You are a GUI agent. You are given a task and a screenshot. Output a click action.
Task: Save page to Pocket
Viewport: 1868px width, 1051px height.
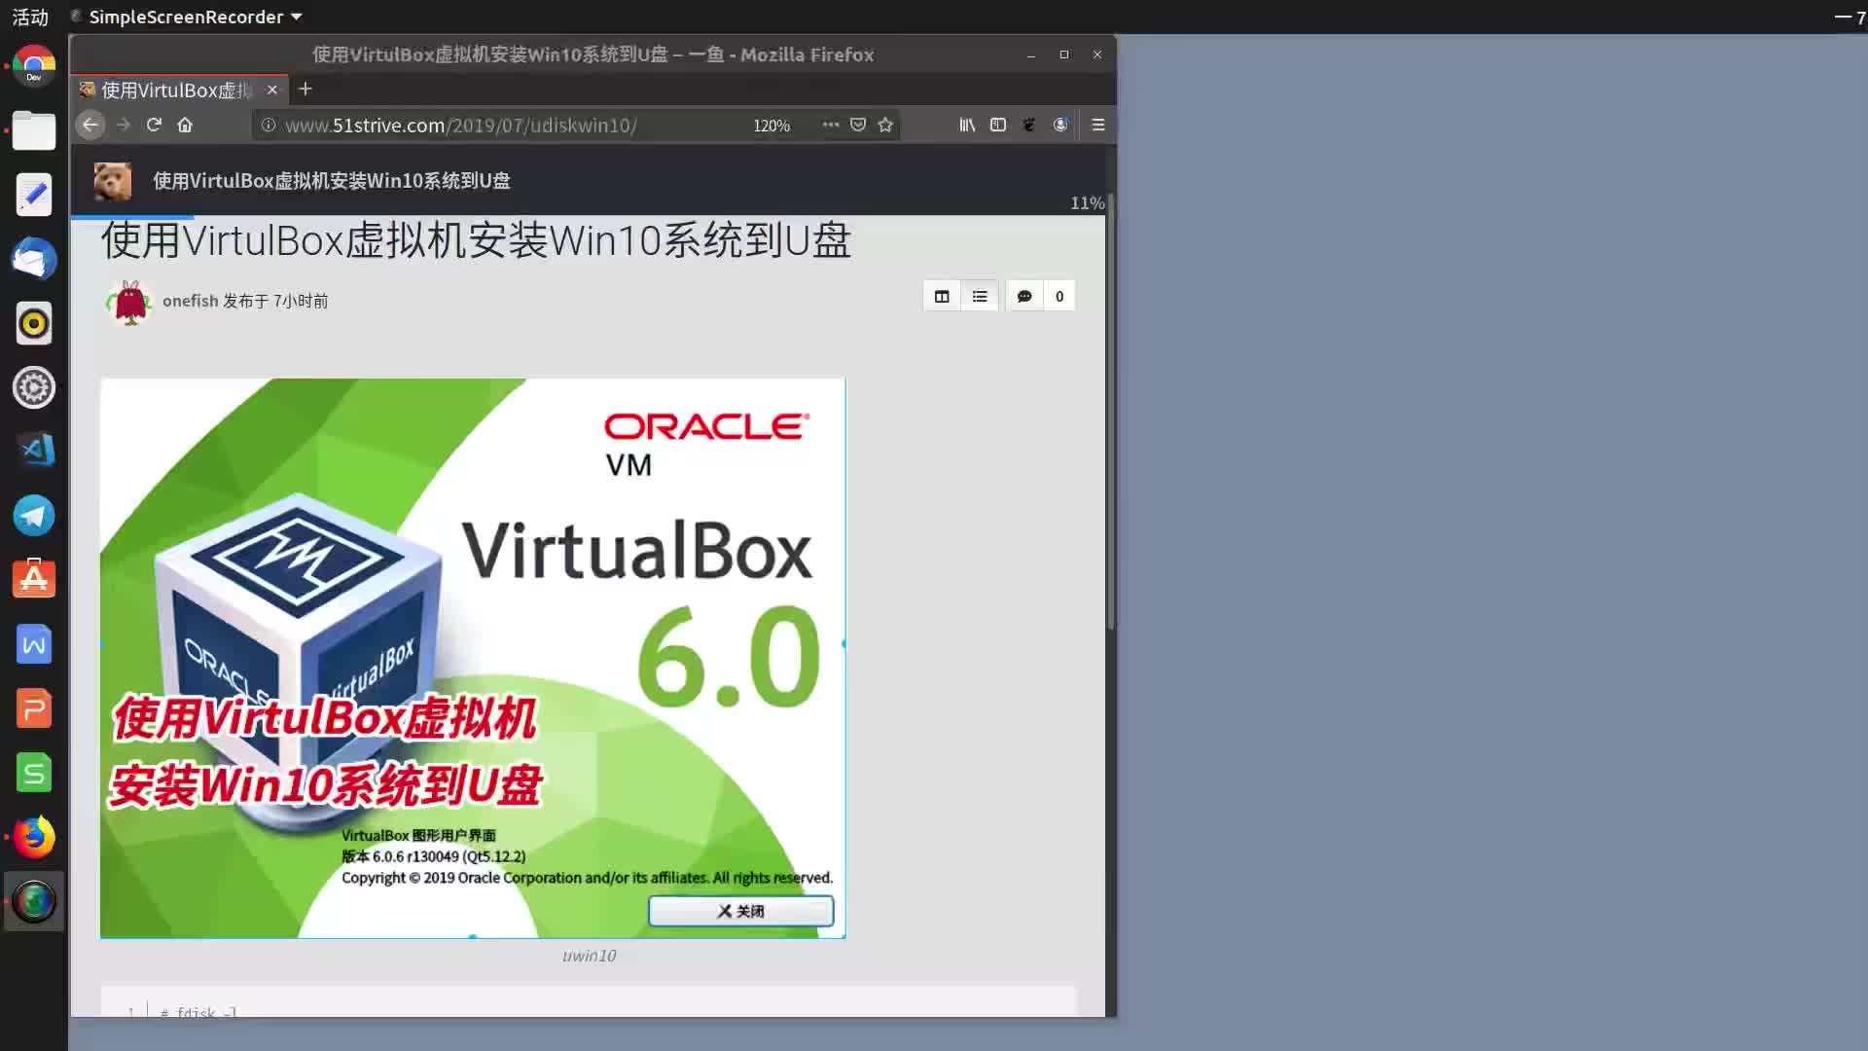858,125
